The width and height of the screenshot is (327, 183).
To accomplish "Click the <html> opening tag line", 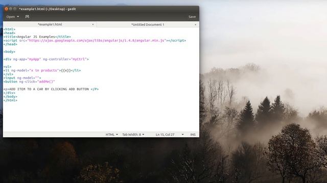I will click(x=9, y=29).
